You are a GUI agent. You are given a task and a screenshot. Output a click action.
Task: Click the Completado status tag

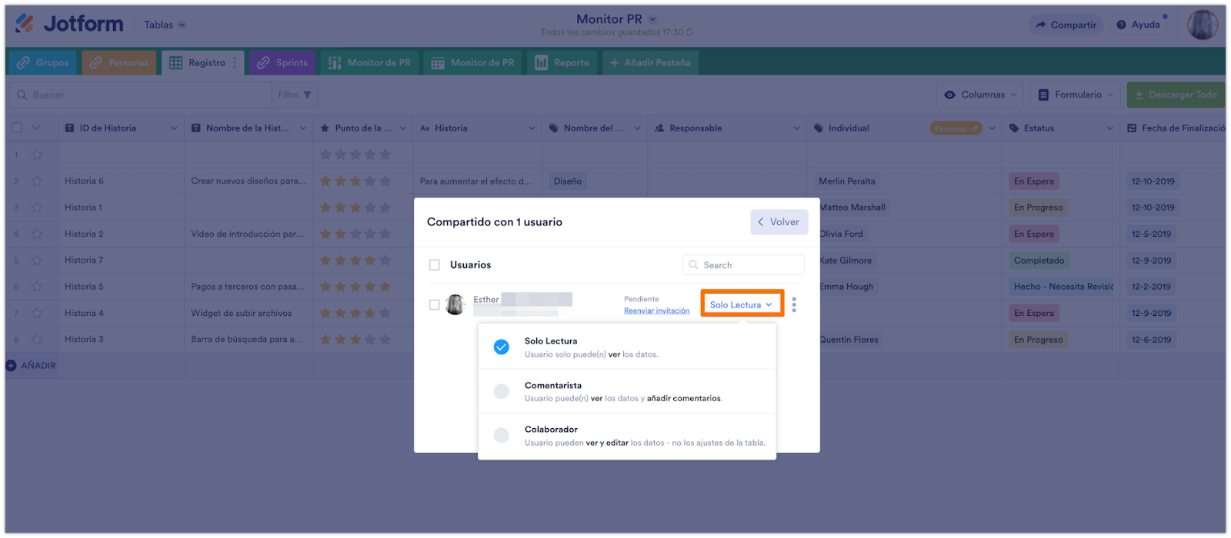[x=1039, y=261]
